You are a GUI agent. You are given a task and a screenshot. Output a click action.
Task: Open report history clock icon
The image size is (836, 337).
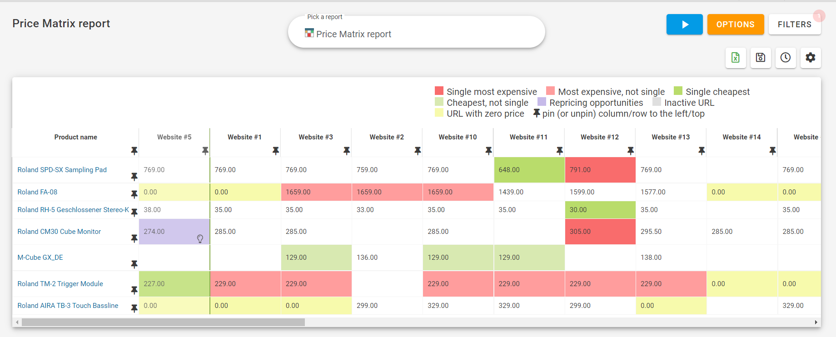point(786,58)
